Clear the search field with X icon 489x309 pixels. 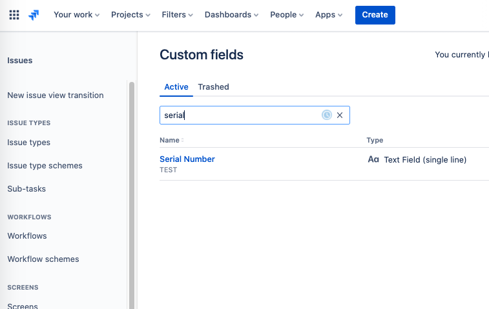(x=340, y=115)
